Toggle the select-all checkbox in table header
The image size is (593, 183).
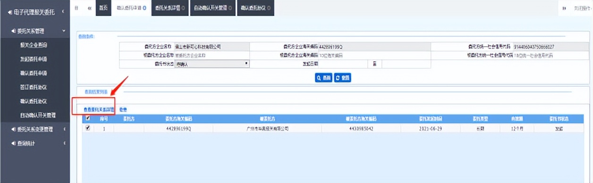click(x=87, y=119)
